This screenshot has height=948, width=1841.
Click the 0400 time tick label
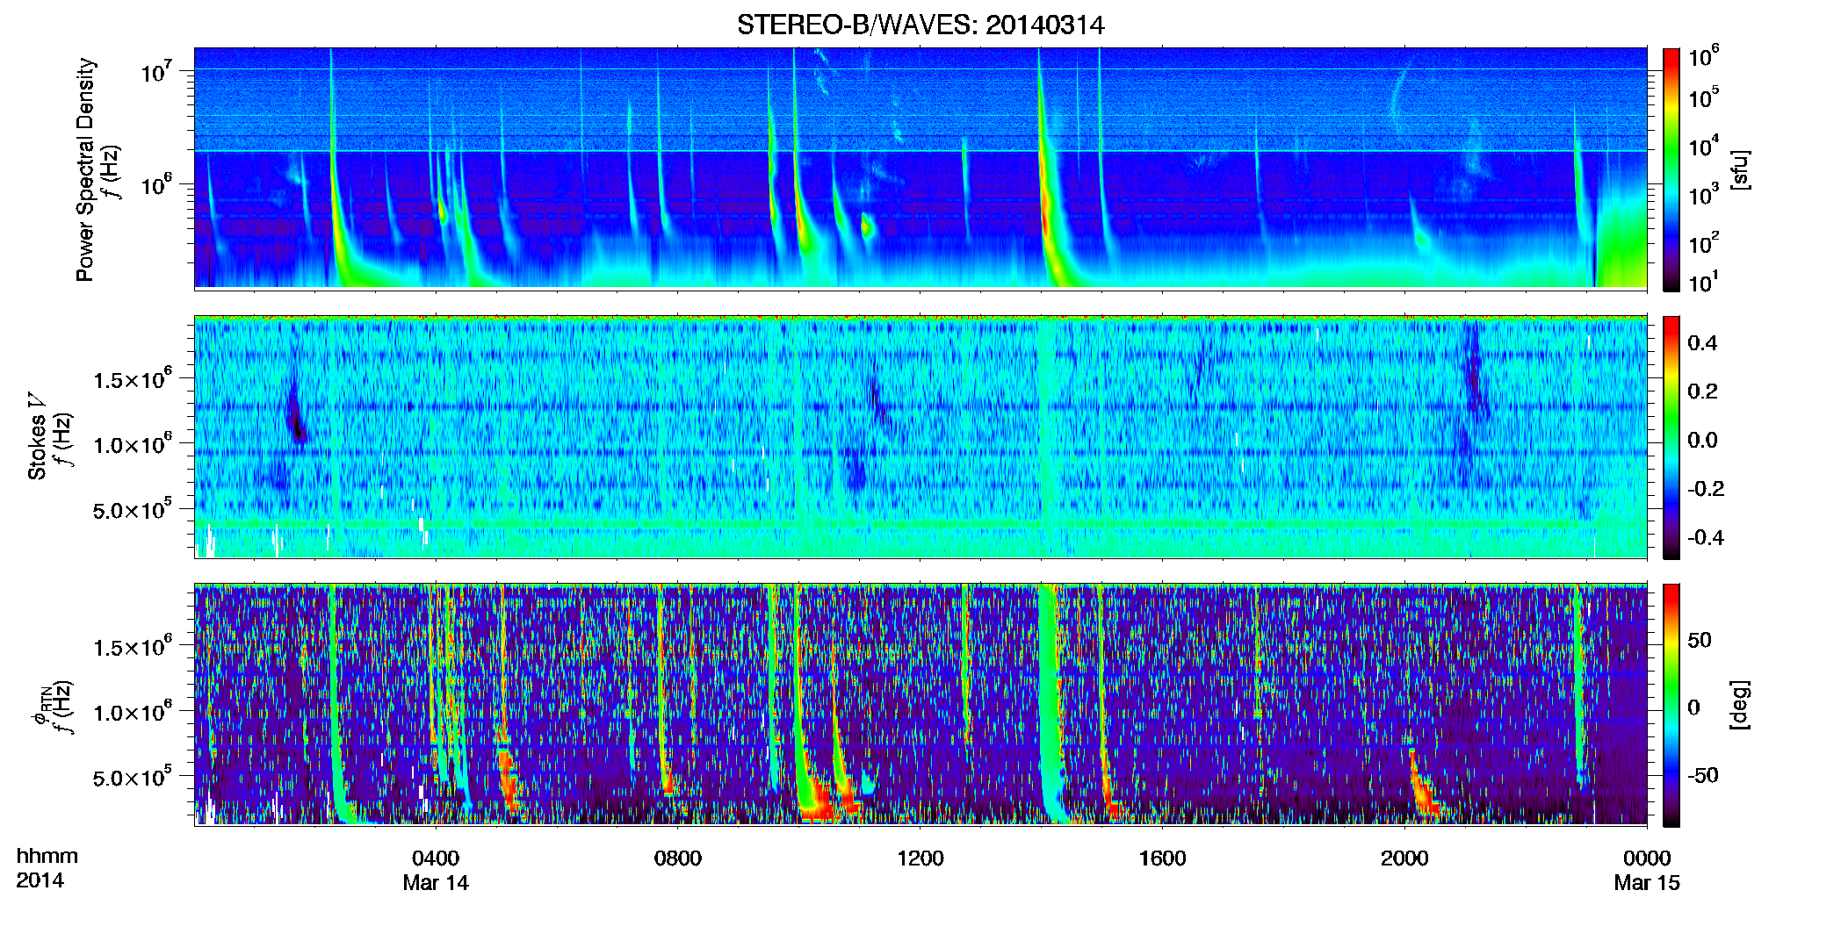(x=436, y=858)
